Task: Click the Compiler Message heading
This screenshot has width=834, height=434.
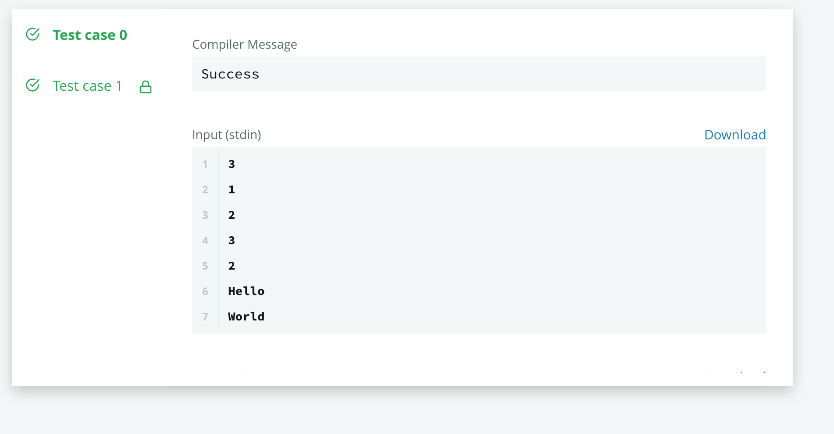Action: (244, 44)
